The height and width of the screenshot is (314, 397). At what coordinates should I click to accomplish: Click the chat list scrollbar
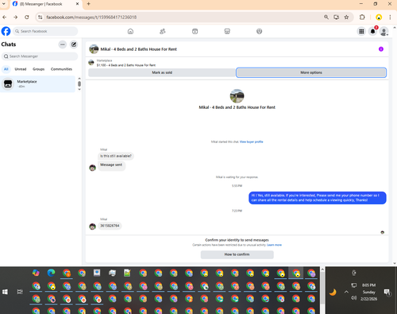(x=79, y=84)
